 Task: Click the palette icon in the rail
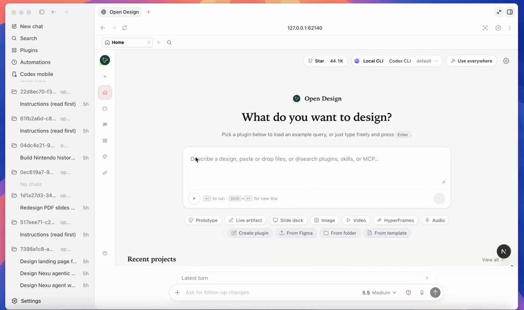pyautogui.click(x=105, y=157)
